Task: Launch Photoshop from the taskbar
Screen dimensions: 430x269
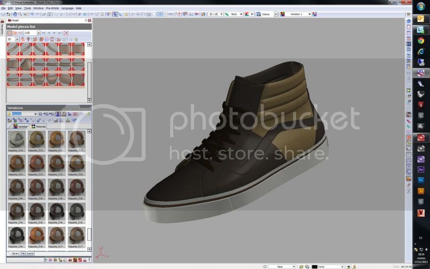Action: 421,180
